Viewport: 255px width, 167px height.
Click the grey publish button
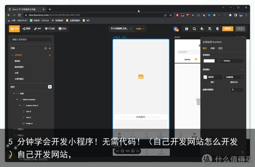tap(241, 29)
